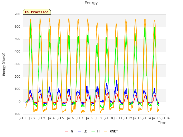The image size is (183, 137).
Task: Click the Jul 7 x-axis label
Action: click(80, 118)
